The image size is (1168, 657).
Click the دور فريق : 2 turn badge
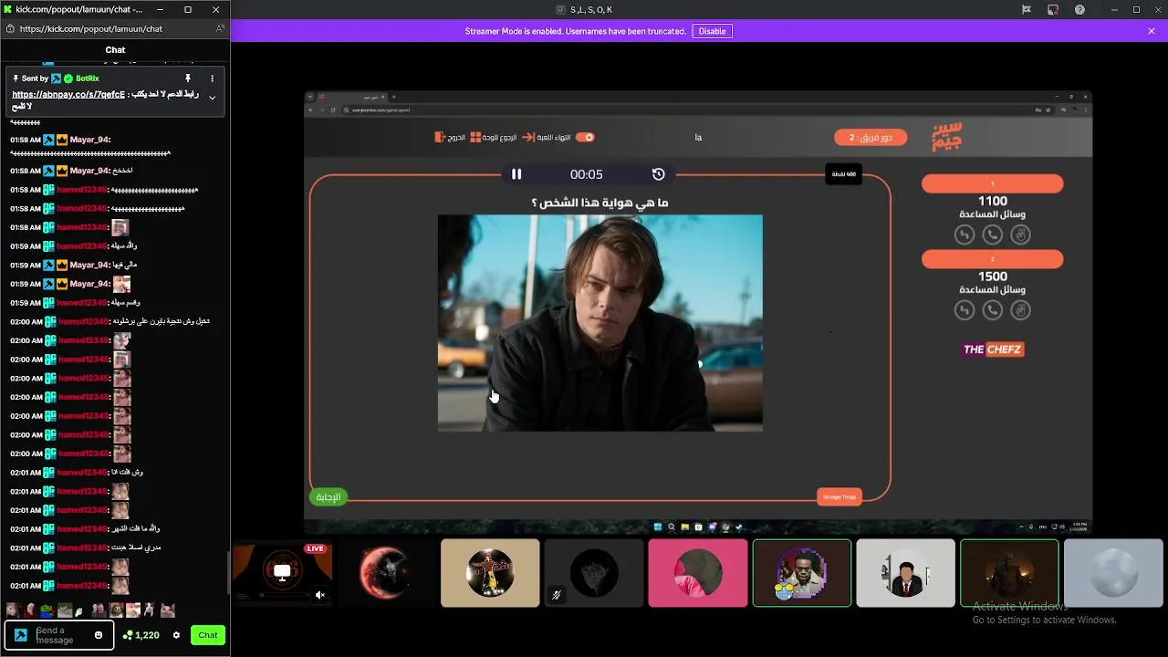(x=870, y=138)
